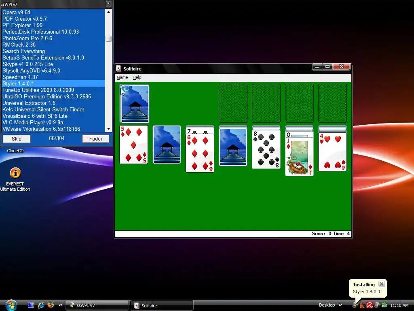
Task: Select Slysoft AnyDVD v6.4.9.0 entry
Action: point(53,70)
